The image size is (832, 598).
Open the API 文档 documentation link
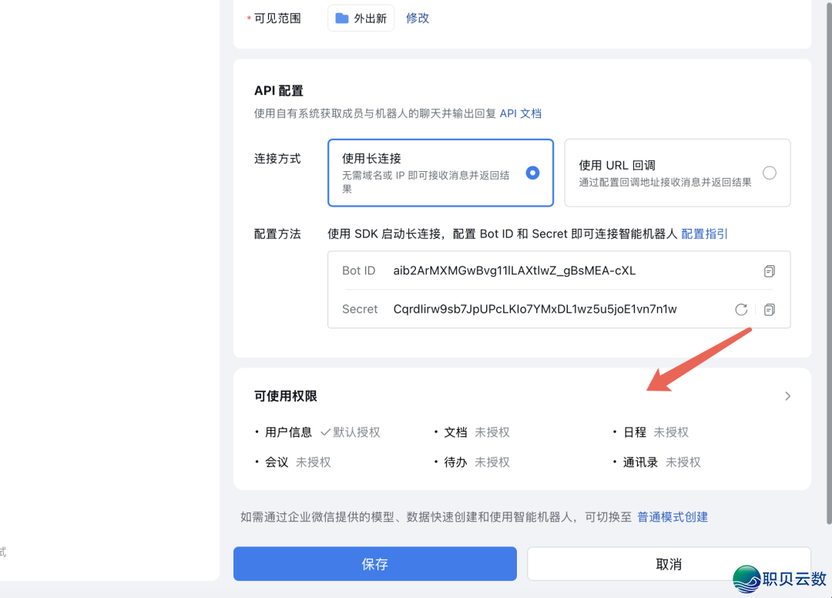[x=521, y=113]
